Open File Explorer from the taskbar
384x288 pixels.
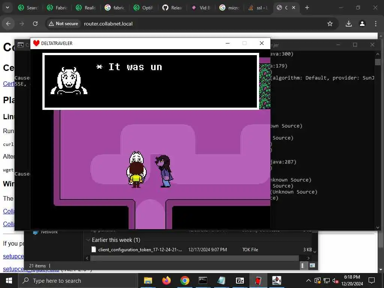(x=148, y=280)
